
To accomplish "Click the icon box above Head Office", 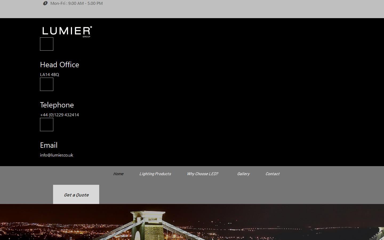I will coord(47,44).
